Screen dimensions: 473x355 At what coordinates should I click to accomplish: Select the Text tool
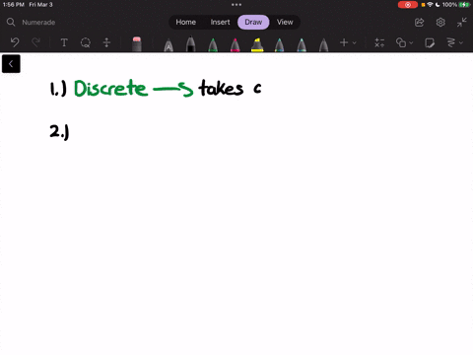[x=64, y=42]
